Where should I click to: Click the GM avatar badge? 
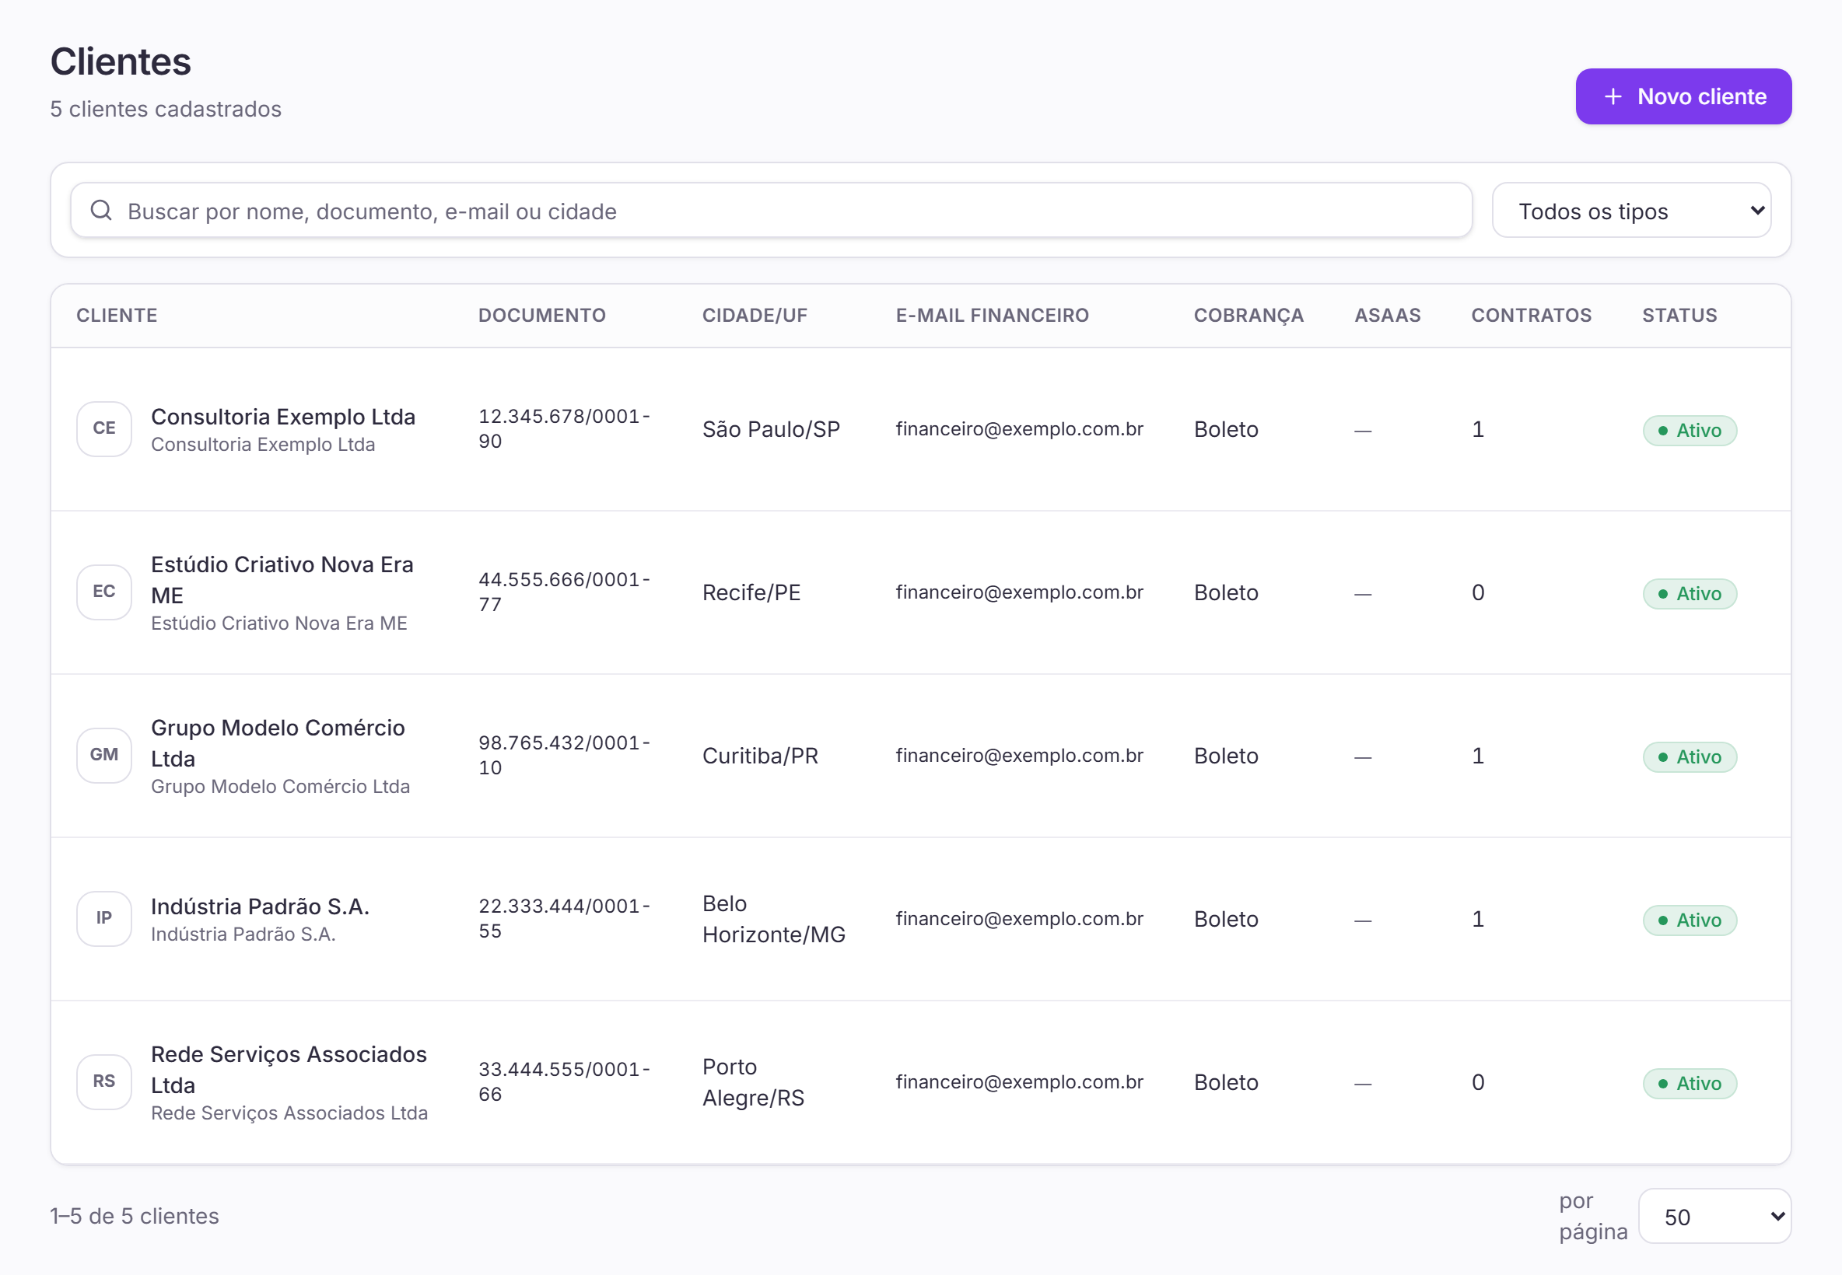[104, 755]
